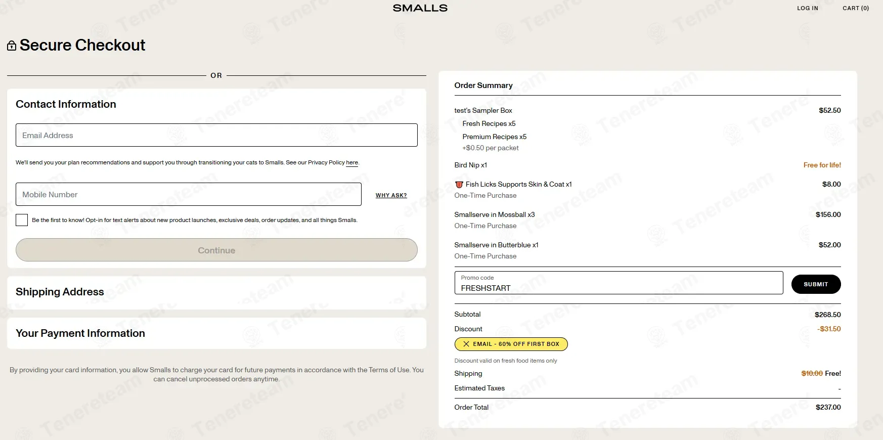Click the Continue button
The width and height of the screenshot is (883, 440).
pos(216,250)
